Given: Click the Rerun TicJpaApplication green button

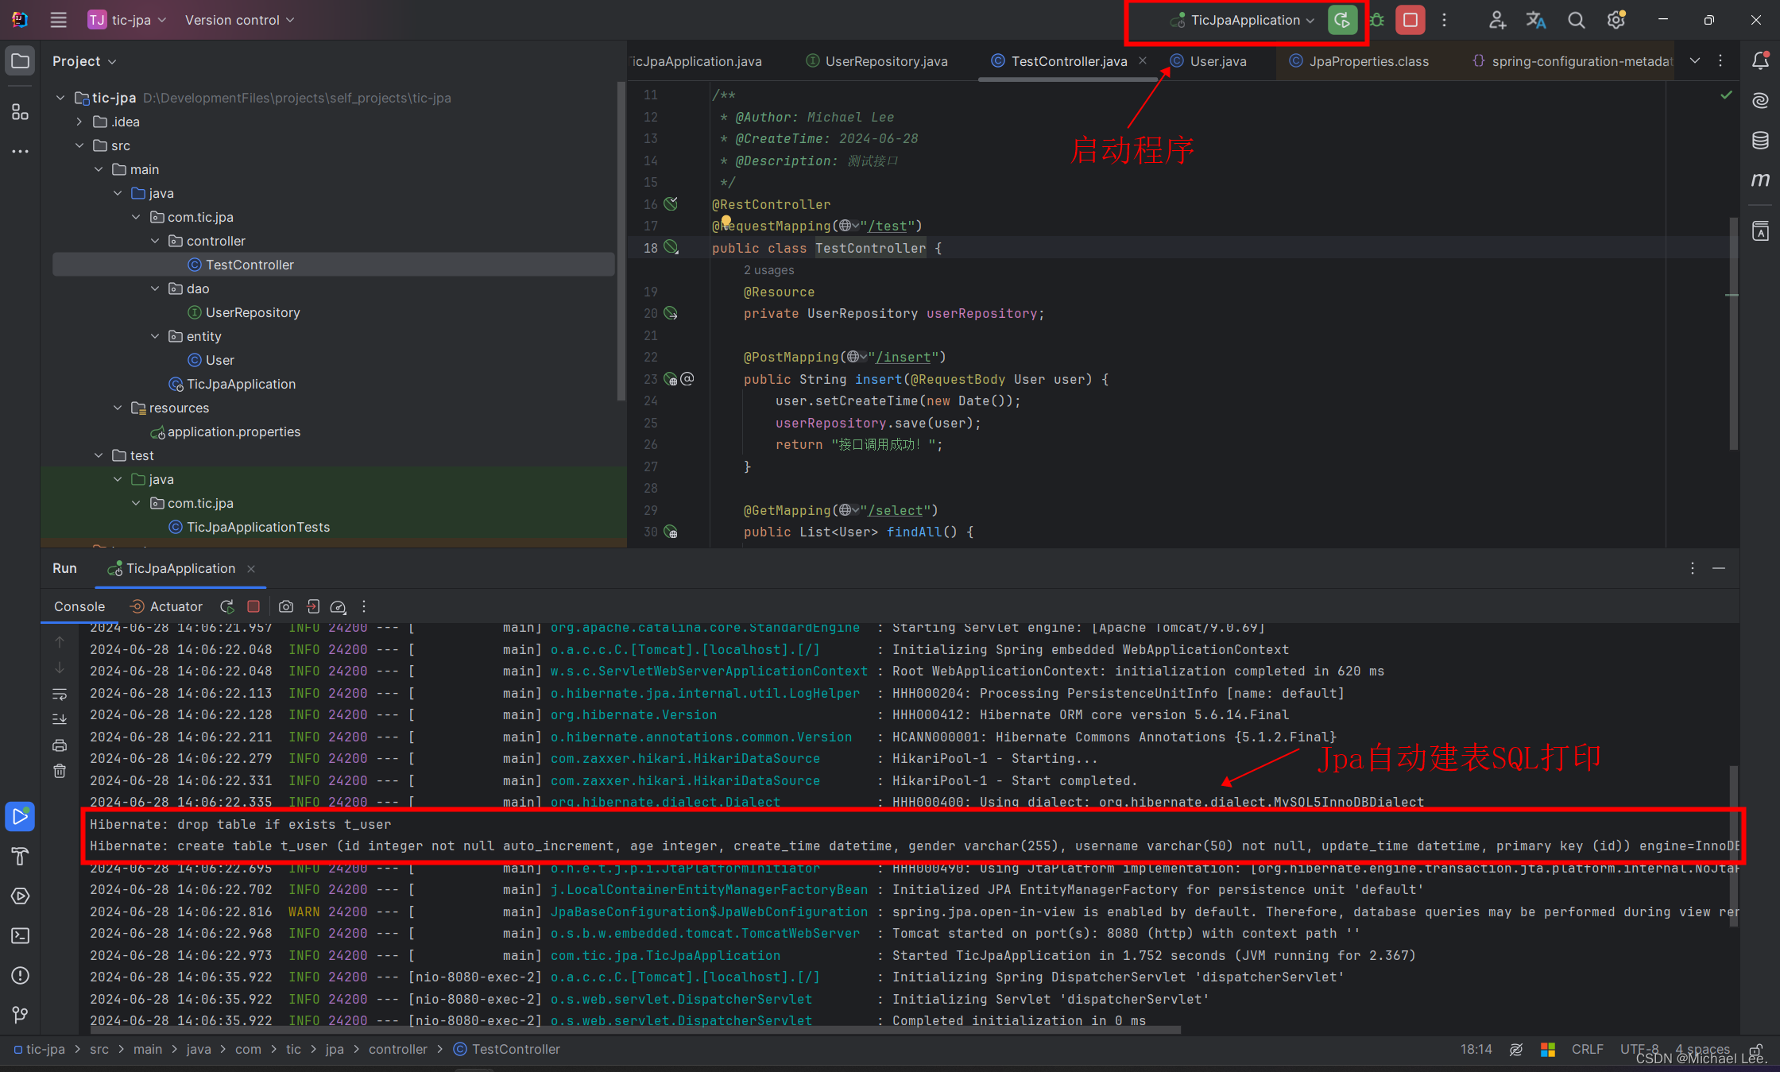Looking at the screenshot, I should [1342, 20].
